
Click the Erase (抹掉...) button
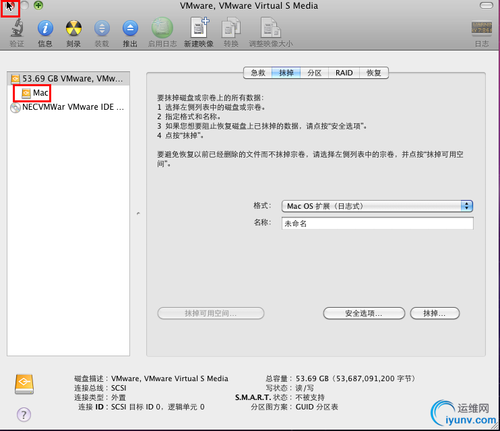[435, 313]
